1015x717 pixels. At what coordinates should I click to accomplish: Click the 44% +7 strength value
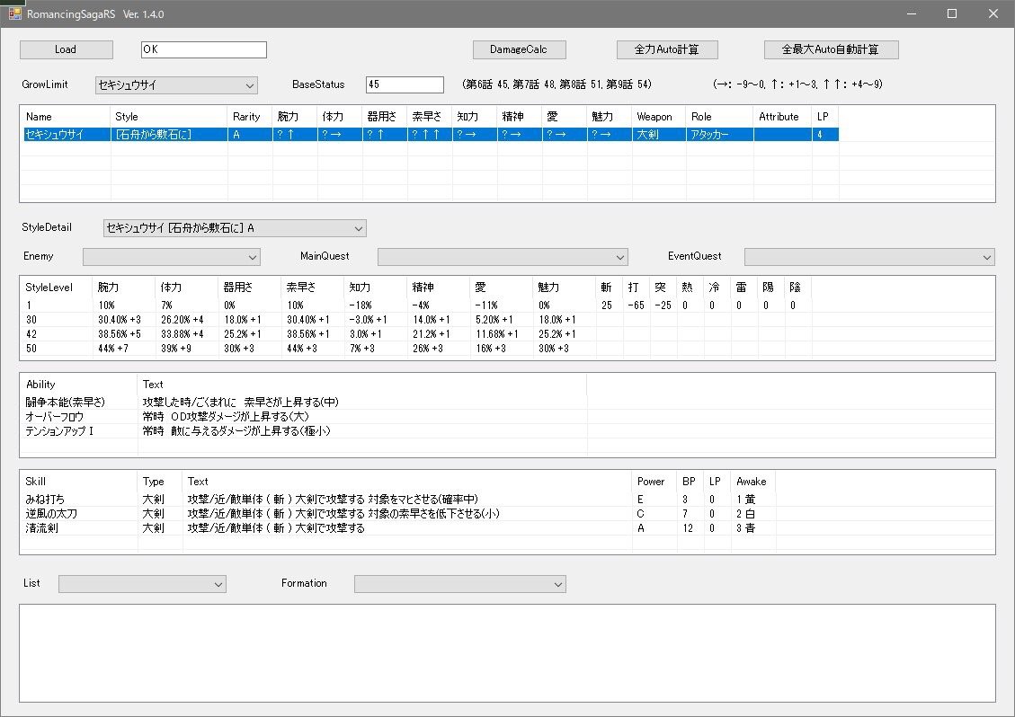point(113,348)
